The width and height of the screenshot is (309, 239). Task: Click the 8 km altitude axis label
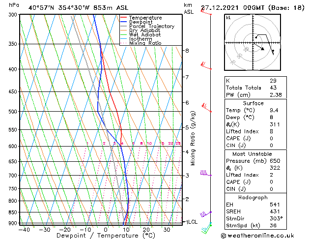187,51
